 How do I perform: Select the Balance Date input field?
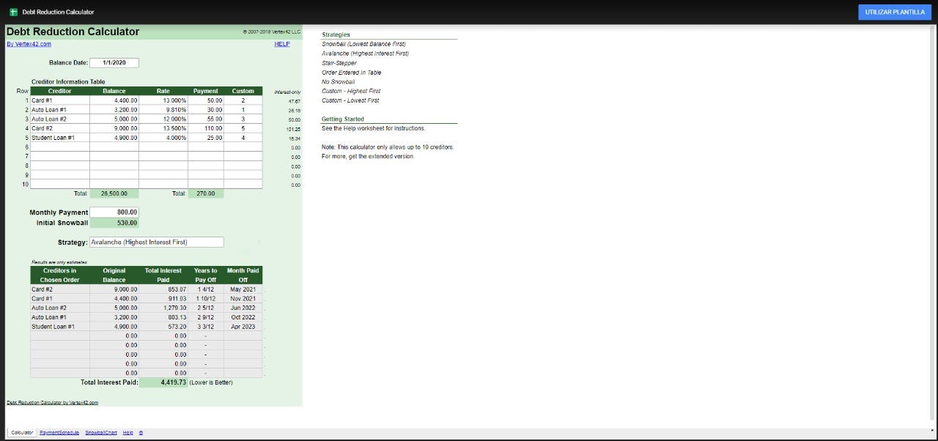pyautogui.click(x=114, y=63)
